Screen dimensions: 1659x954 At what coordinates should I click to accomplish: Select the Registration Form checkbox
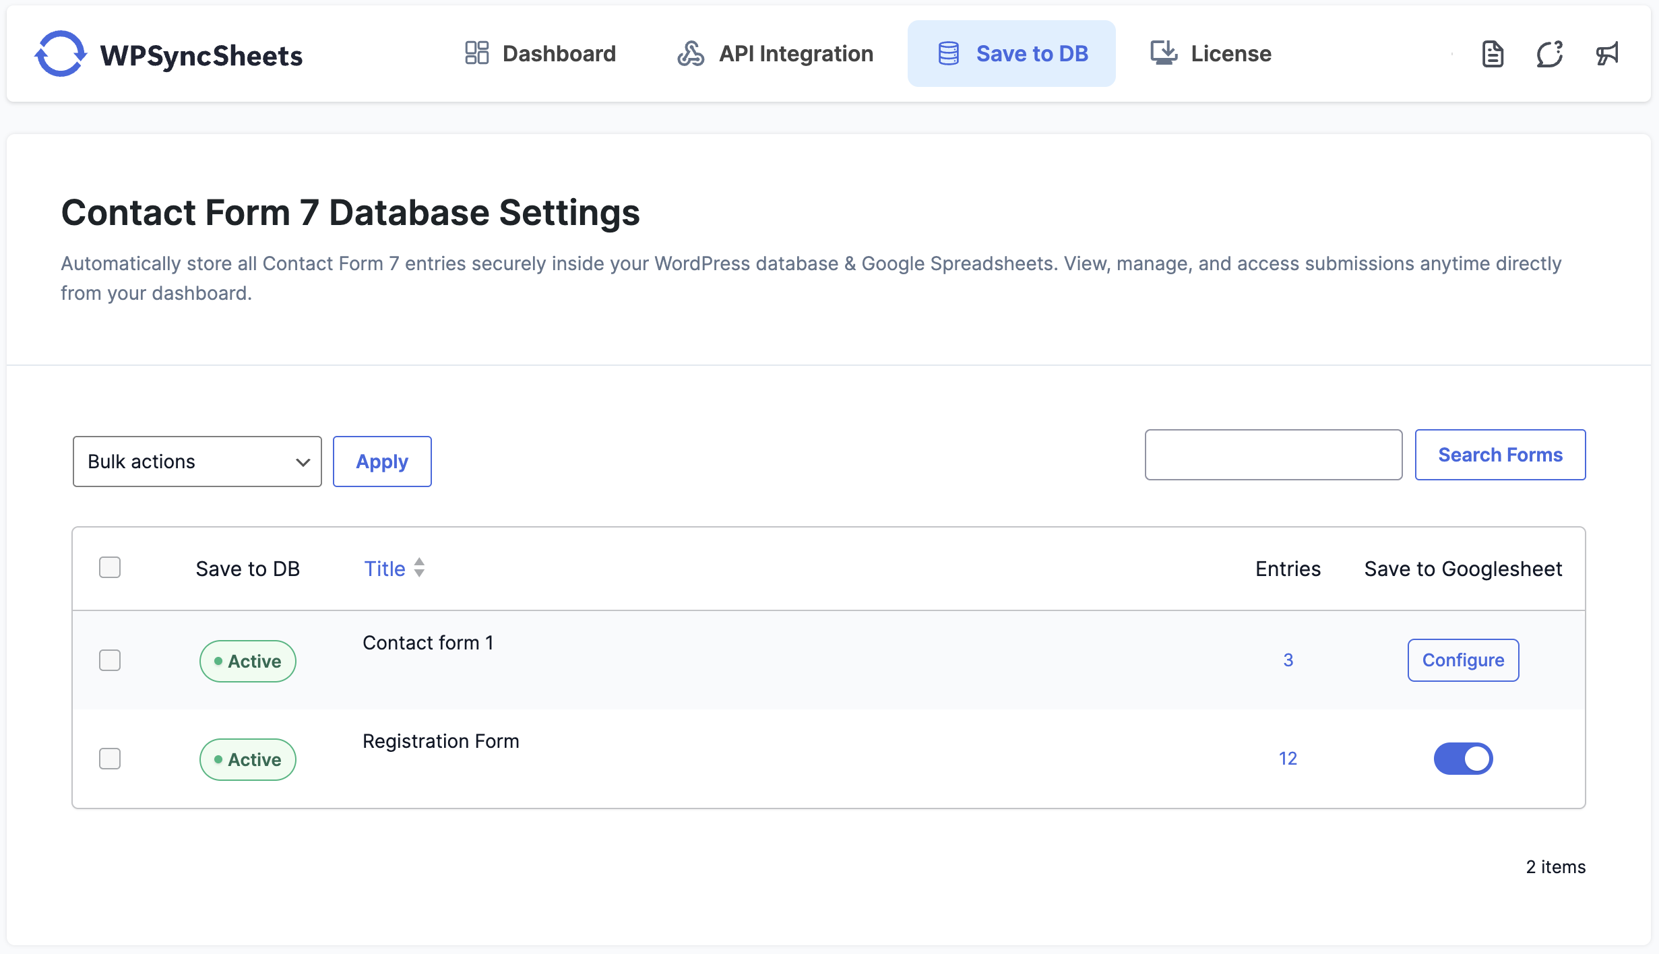click(110, 759)
